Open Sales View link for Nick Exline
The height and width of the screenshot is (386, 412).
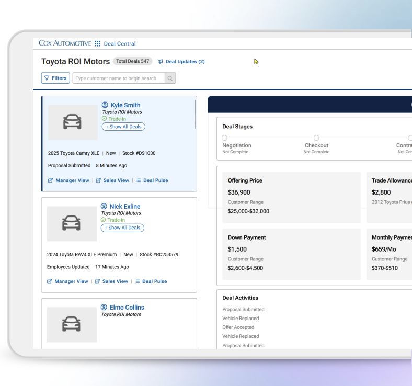coord(115,281)
